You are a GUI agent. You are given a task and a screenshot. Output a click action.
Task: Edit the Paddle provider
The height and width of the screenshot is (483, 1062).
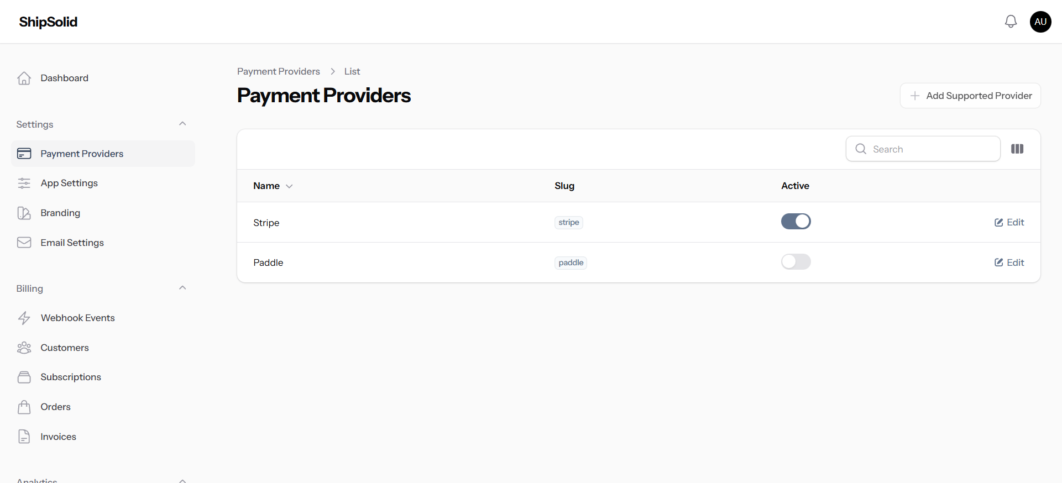[1009, 262]
